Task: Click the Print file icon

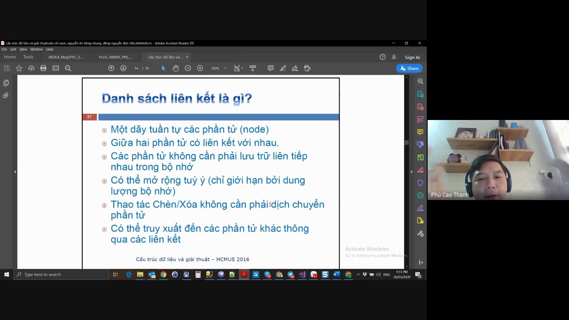Action: click(43, 68)
